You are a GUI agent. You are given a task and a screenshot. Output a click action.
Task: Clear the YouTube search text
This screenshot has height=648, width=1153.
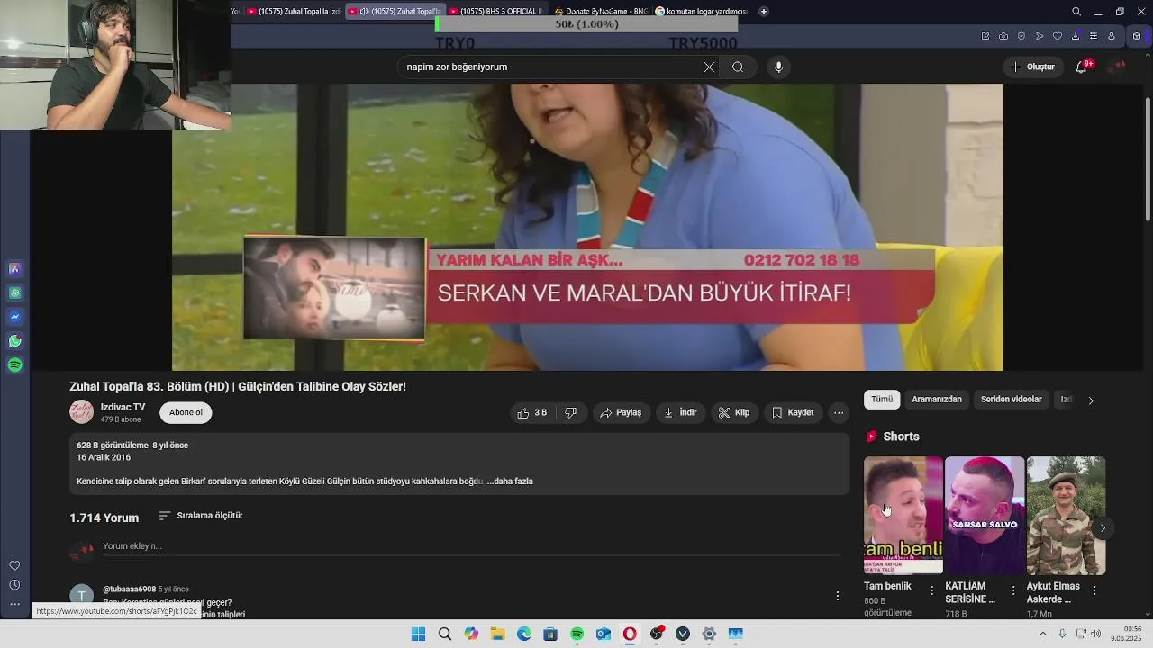pyautogui.click(x=709, y=67)
